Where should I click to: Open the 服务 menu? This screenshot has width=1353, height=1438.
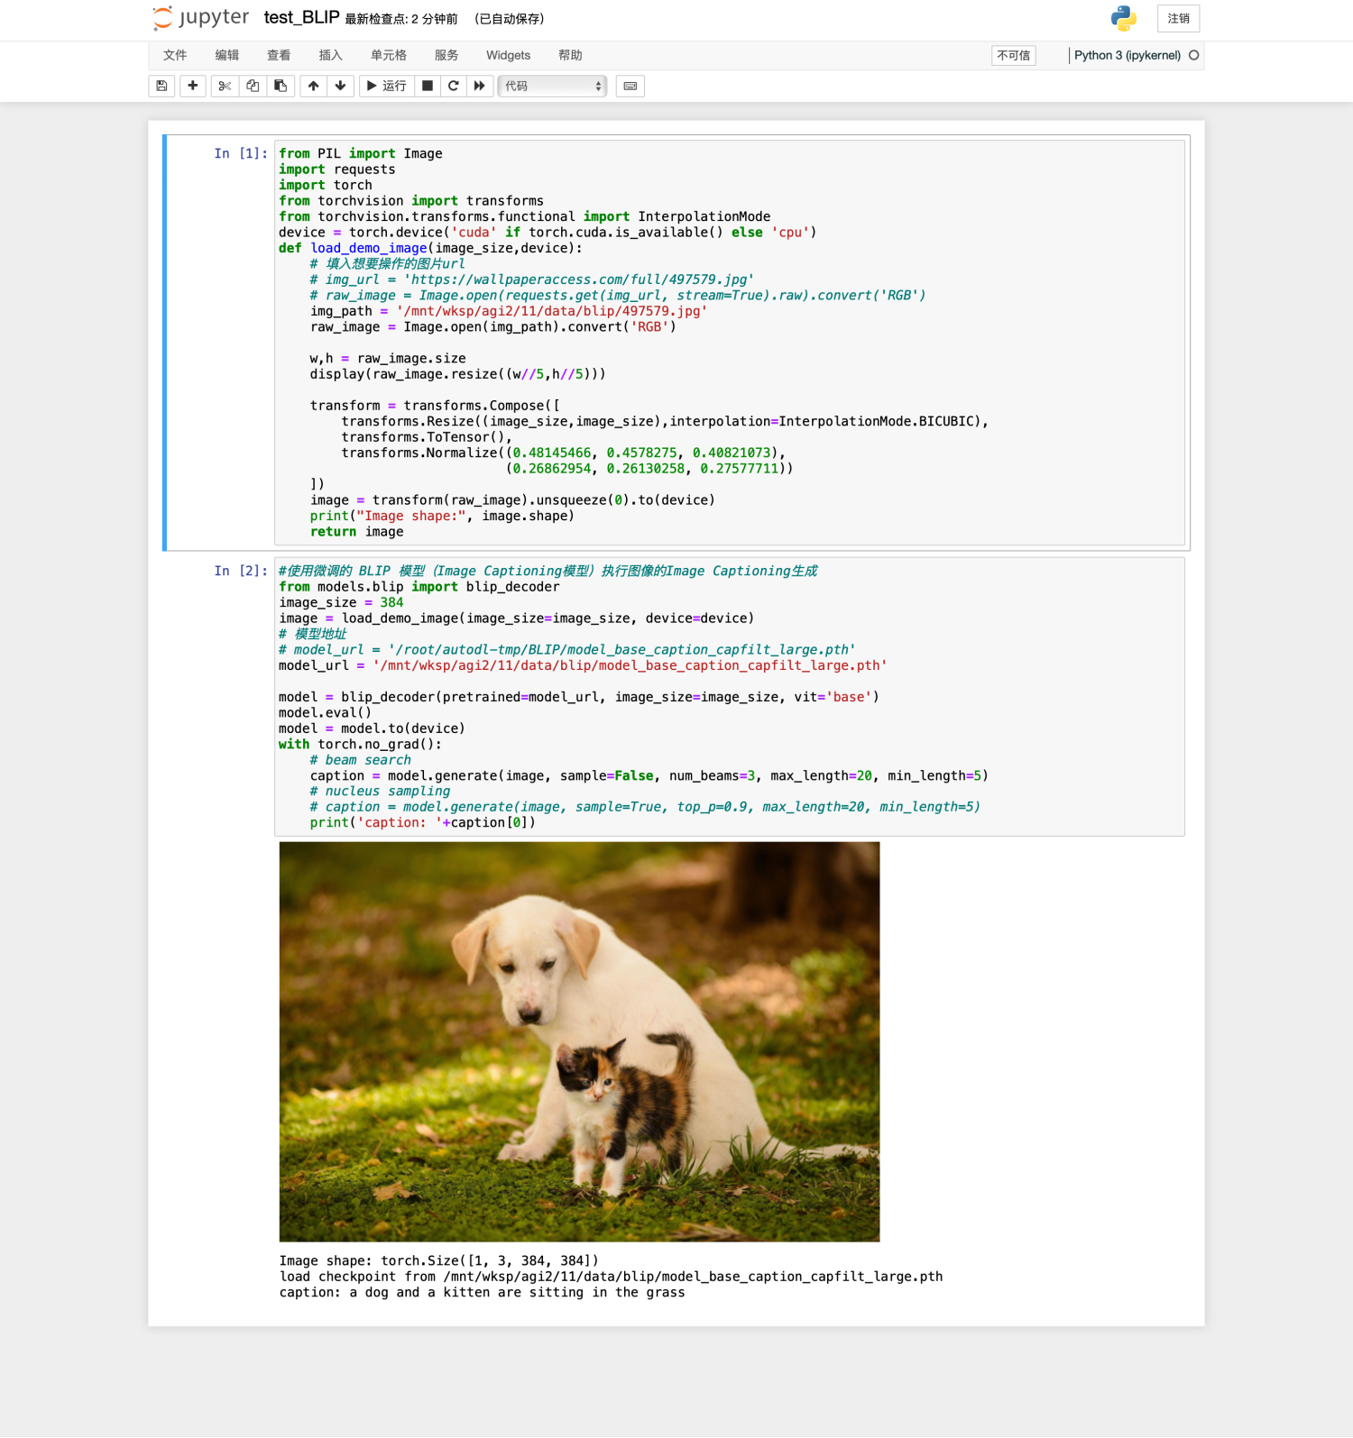point(446,55)
